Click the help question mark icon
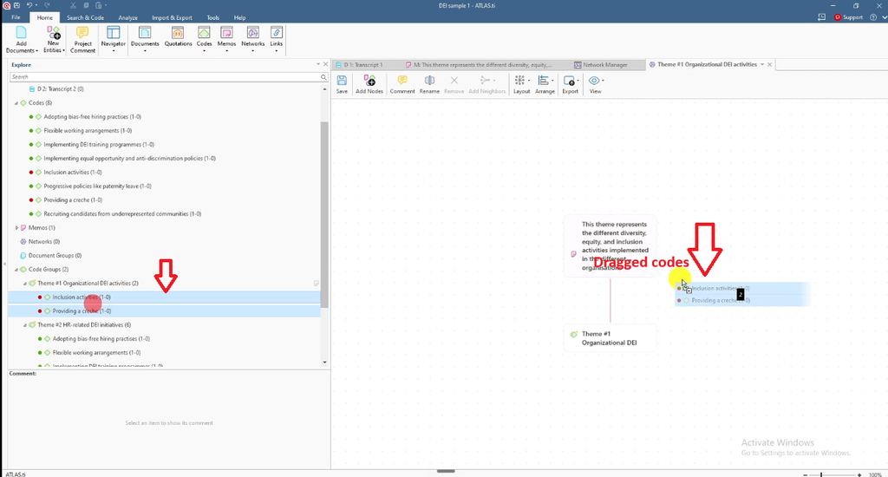This screenshot has width=888, height=477. pyautogui.click(x=873, y=17)
